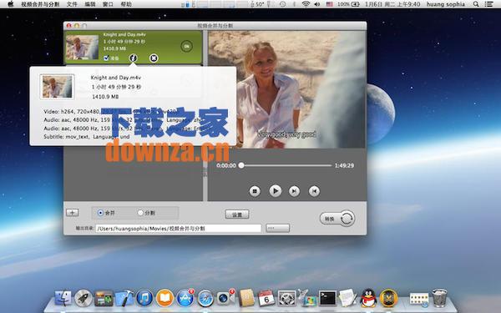The image size is (501, 313).
Task: Open the Calendar icon showing 6
Action: (x=266, y=298)
